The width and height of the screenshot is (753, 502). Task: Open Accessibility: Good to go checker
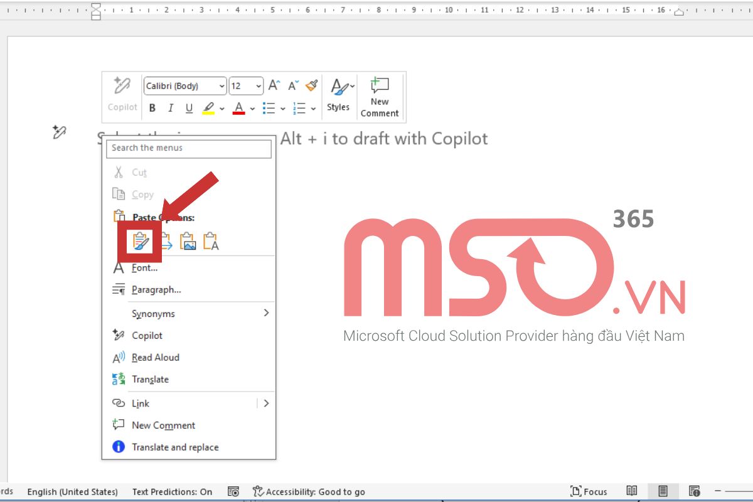tap(308, 492)
